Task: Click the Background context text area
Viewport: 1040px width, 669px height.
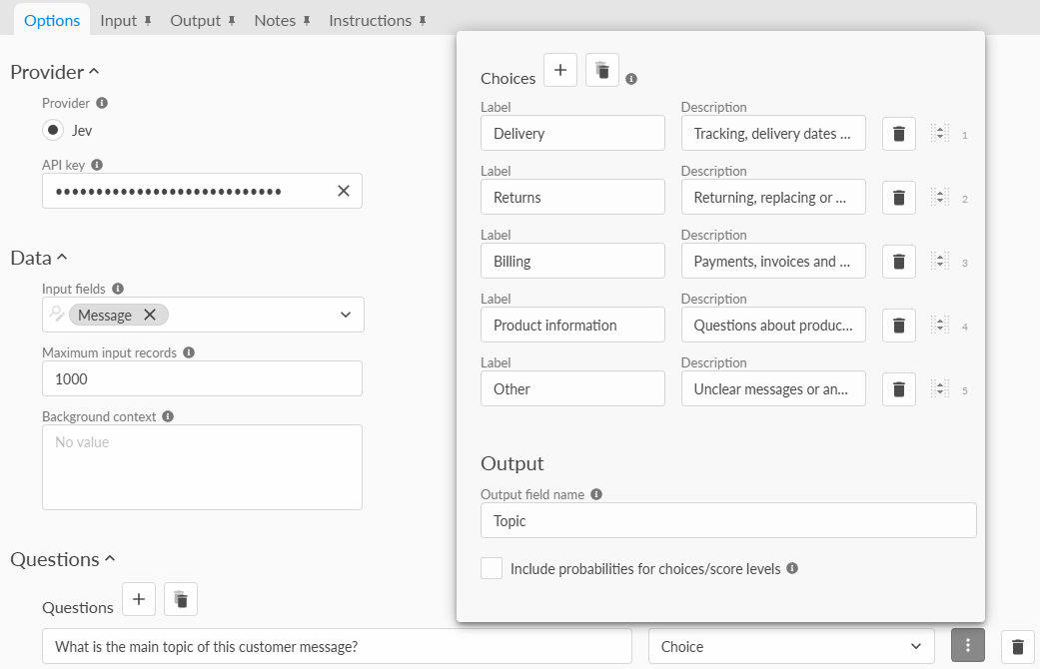Action: point(202,467)
